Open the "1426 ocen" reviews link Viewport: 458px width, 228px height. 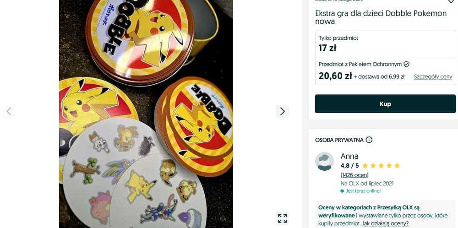coord(354,175)
